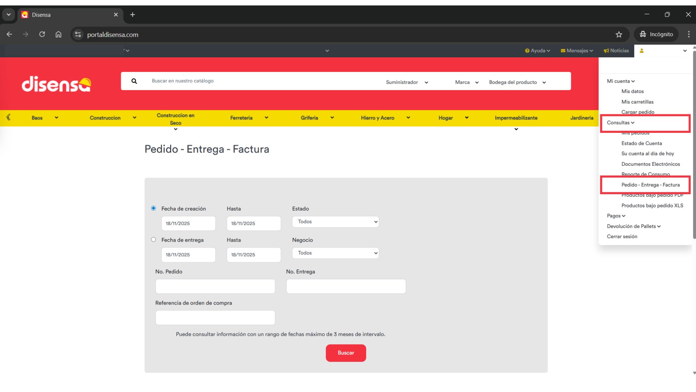Open the new tab plus icon

coord(133,15)
